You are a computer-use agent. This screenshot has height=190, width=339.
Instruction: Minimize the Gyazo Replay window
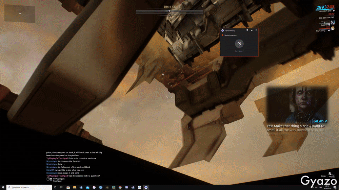point(252,30)
